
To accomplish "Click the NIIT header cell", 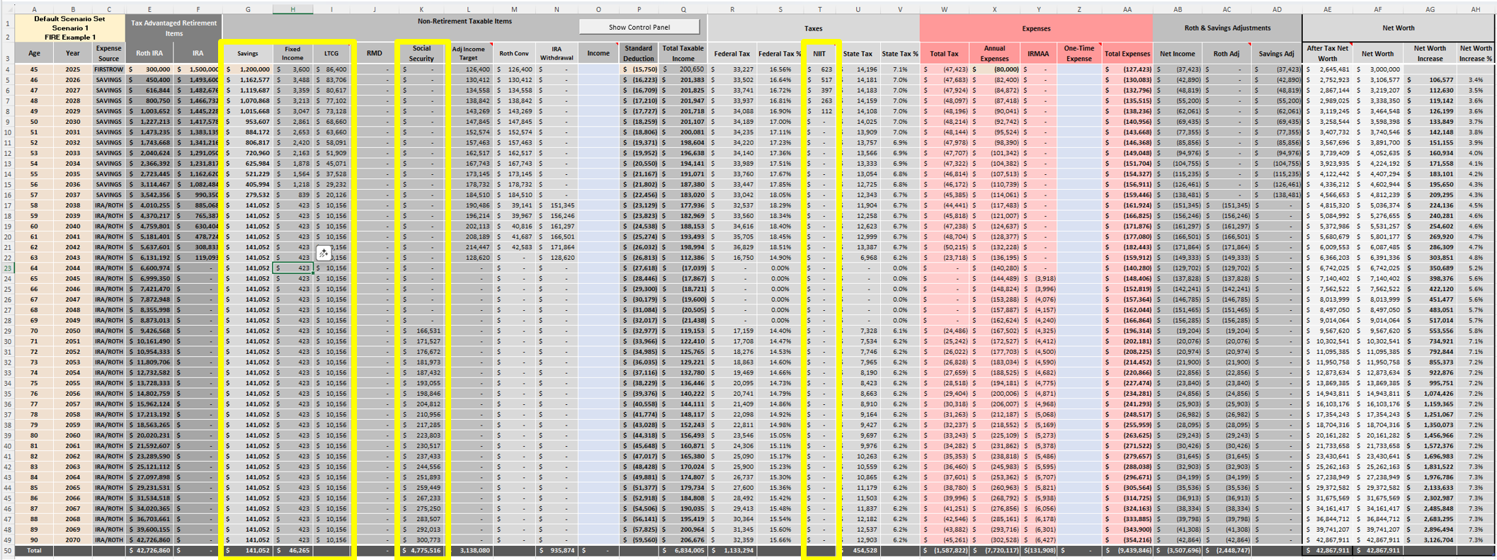I will (x=819, y=54).
